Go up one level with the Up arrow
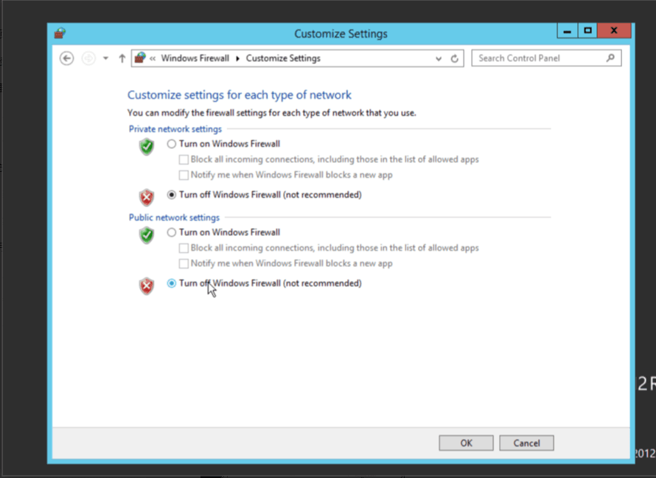 122,58
